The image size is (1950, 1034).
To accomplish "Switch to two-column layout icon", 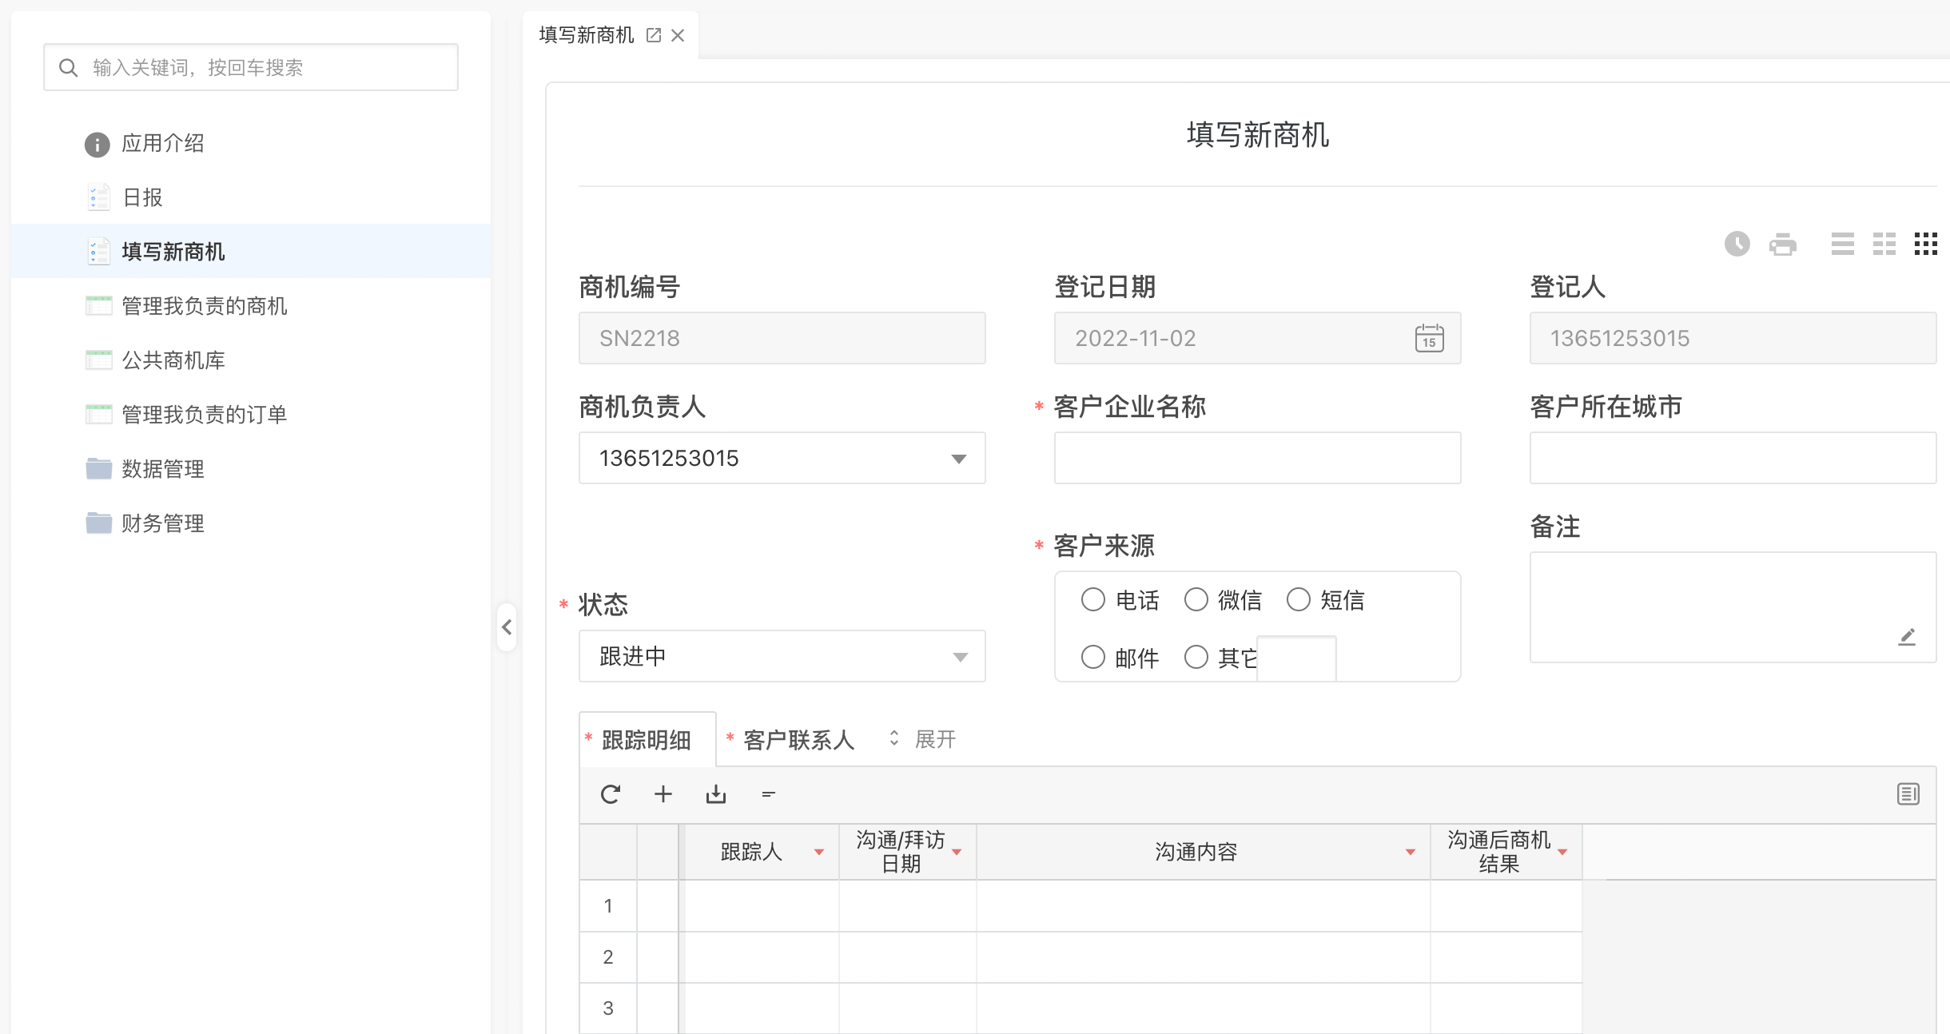I will (1884, 244).
